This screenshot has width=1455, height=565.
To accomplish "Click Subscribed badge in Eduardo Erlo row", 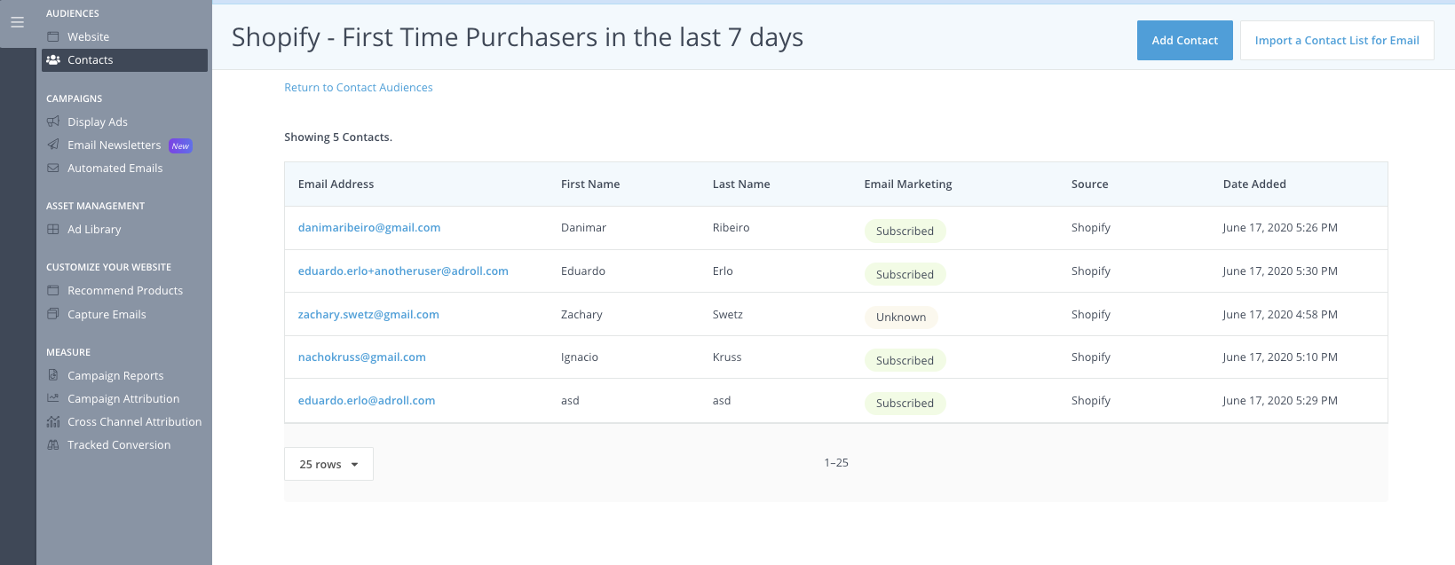I will [905, 274].
